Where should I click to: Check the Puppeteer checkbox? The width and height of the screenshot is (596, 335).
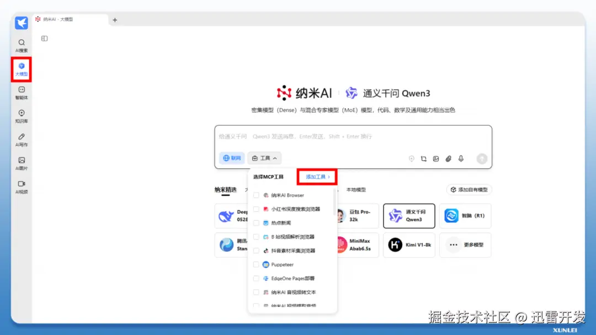point(256,265)
